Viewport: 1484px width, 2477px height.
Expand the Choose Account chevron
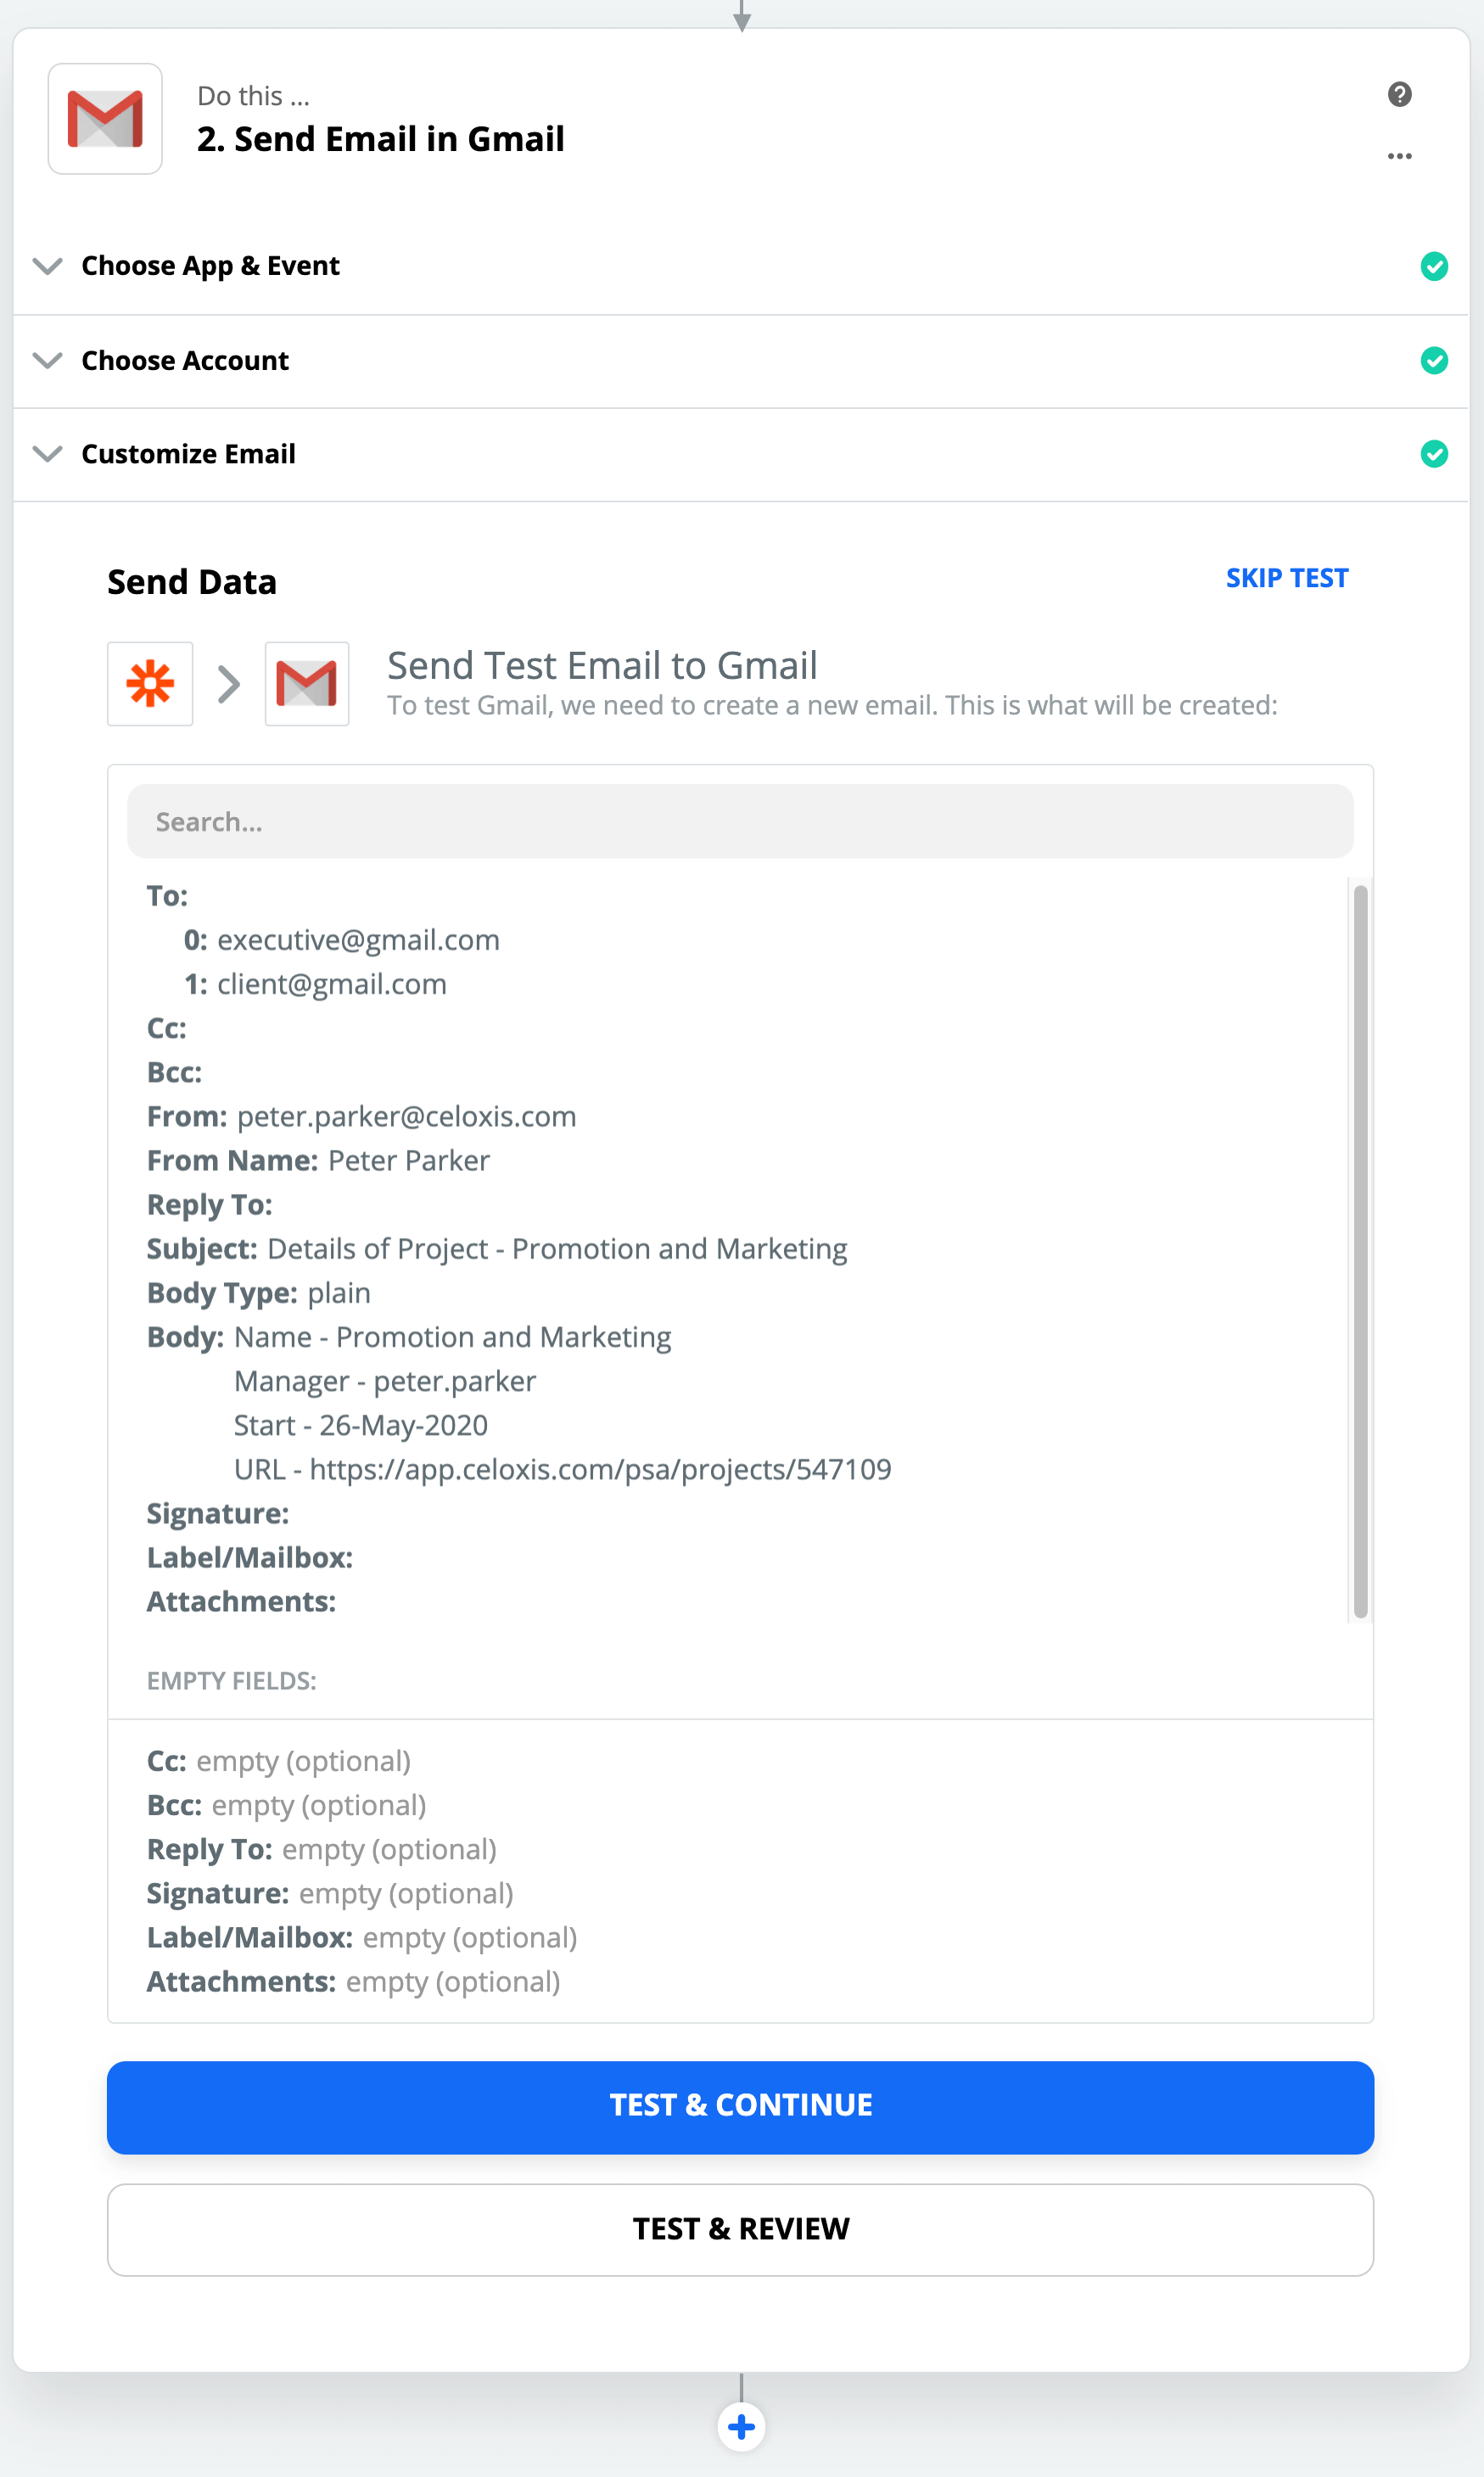47,360
